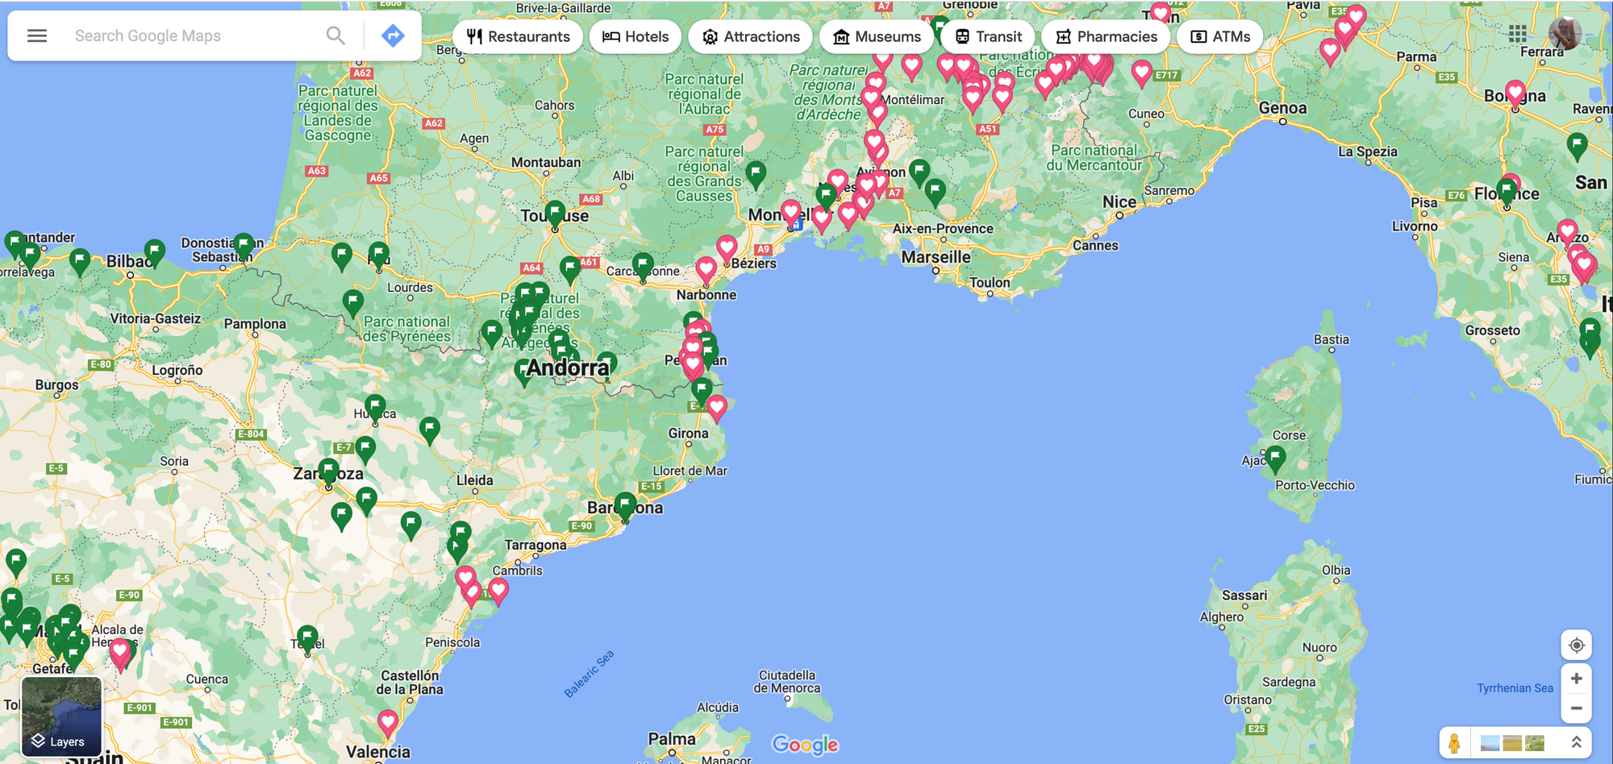1613x764 pixels.
Task: Select the Transit category chip
Action: [x=988, y=36]
